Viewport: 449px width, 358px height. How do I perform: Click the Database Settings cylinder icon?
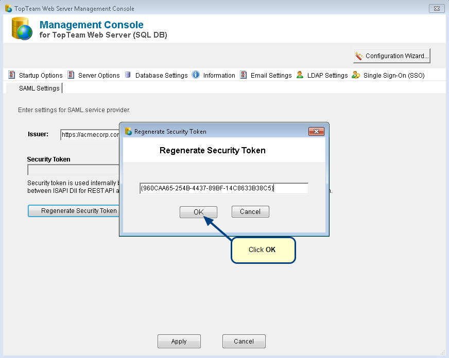point(128,75)
